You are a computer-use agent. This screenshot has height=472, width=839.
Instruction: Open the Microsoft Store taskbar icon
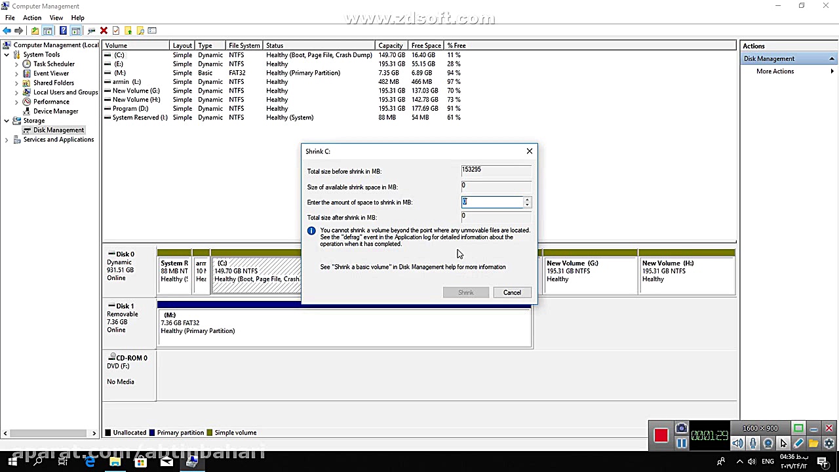coord(141,462)
